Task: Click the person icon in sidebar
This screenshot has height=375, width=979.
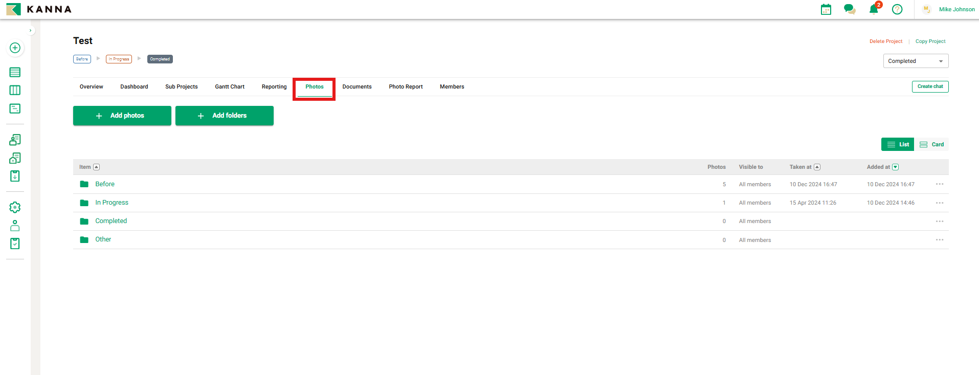Action: click(x=15, y=226)
